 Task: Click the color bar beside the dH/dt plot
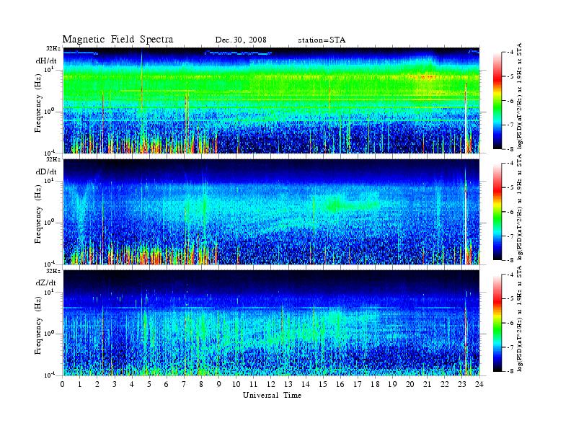coord(497,101)
